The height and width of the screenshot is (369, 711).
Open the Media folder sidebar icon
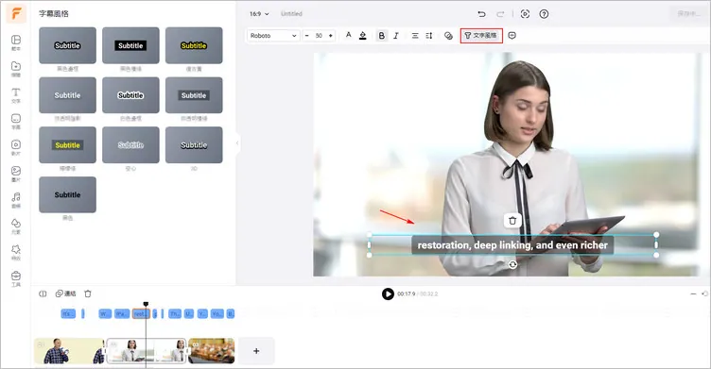[16, 68]
